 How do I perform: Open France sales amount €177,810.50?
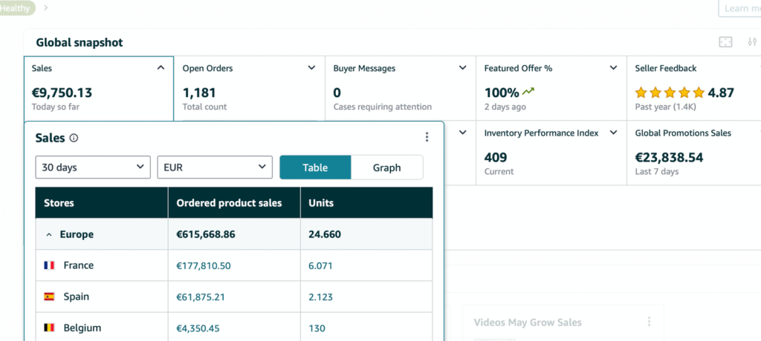click(203, 265)
